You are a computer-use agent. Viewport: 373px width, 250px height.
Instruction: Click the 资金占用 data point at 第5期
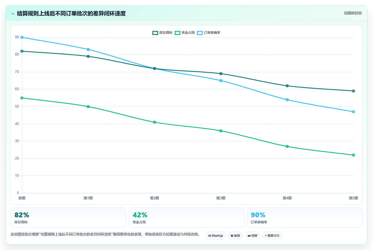[353, 155]
